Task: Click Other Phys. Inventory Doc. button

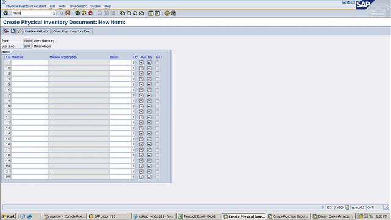Action: (x=71, y=31)
